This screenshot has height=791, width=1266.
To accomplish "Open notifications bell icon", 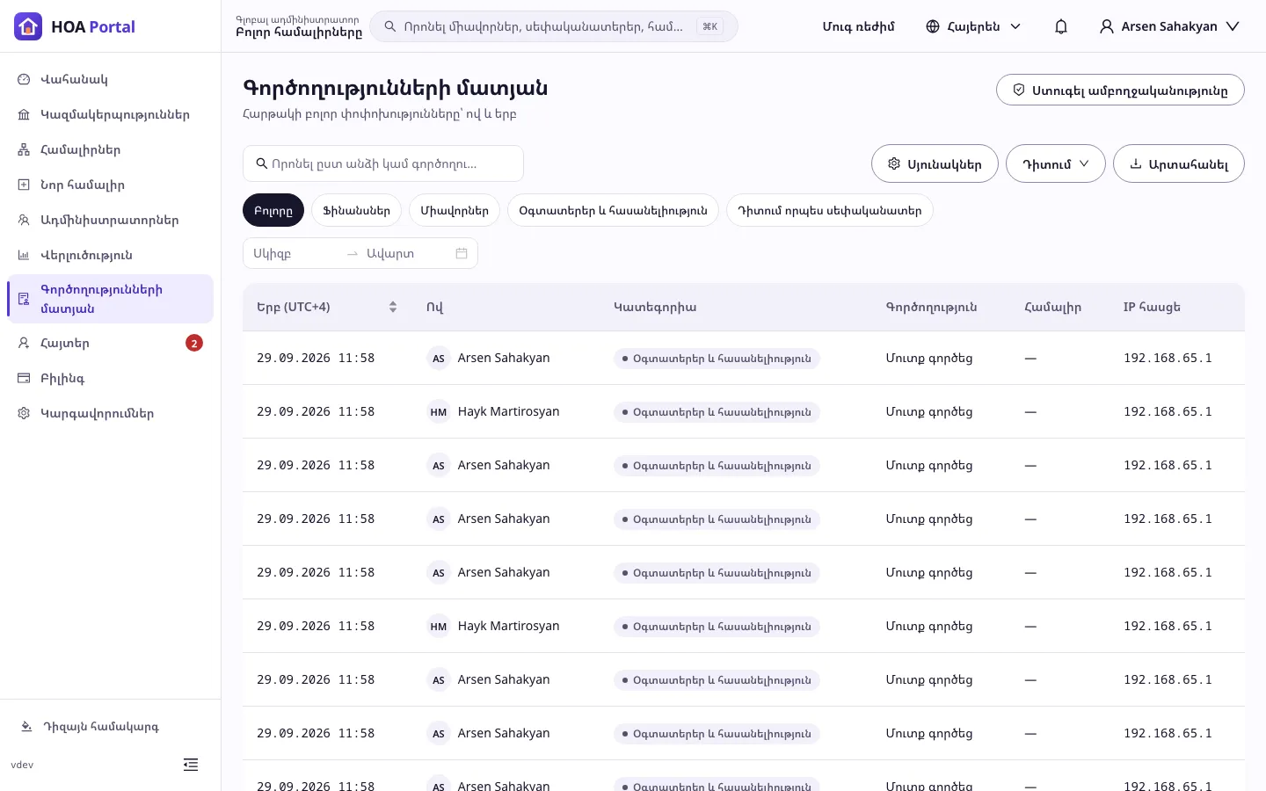I will tap(1061, 26).
